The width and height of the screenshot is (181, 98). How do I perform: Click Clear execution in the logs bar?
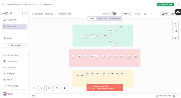click(164, 96)
